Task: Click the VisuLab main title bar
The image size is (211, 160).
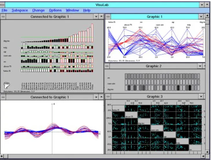Action: pyautogui.click(x=102, y=5)
